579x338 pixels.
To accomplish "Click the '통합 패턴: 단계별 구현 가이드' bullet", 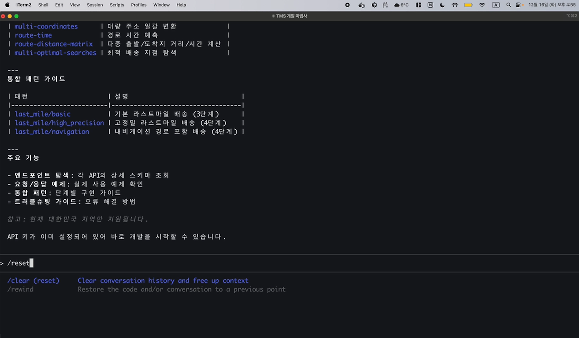I will click(x=64, y=193).
